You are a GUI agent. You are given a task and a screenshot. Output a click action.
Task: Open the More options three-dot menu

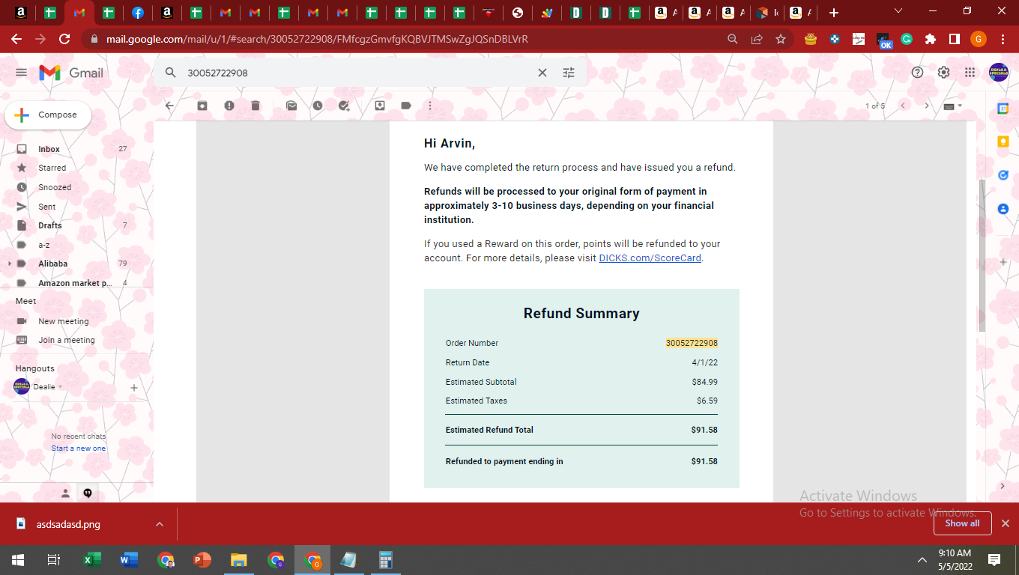[x=430, y=106]
